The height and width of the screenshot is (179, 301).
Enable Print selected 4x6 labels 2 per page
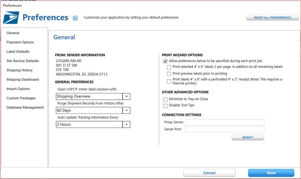pos(169,67)
